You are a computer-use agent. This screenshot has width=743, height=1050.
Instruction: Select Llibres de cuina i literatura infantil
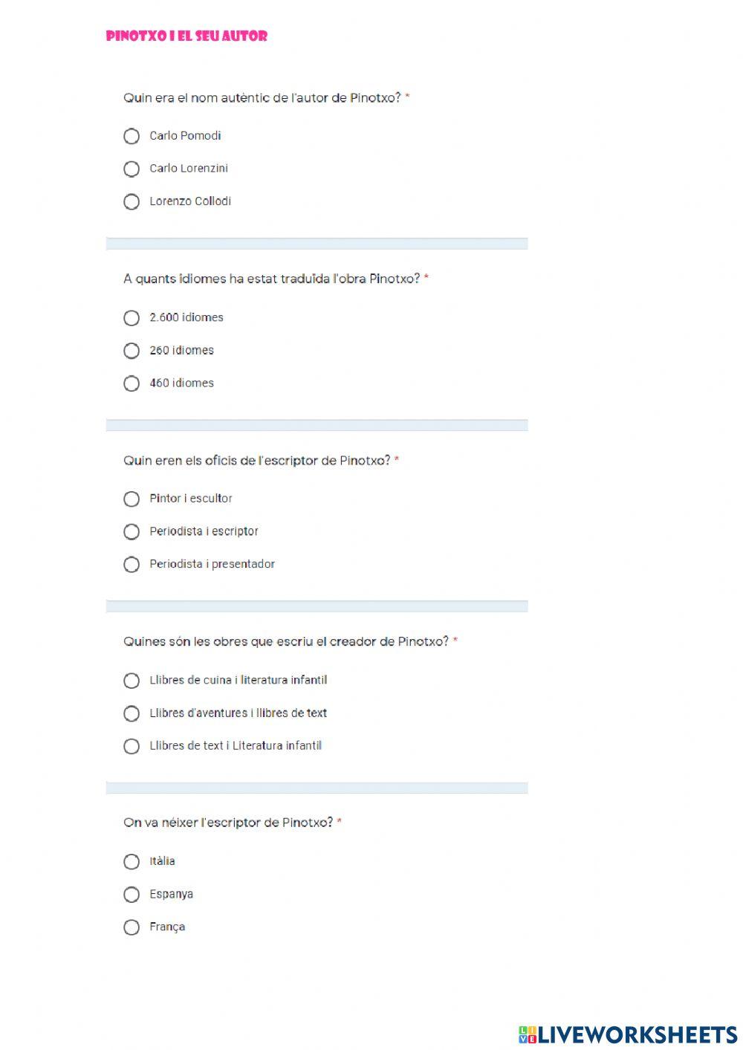pos(132,681)
